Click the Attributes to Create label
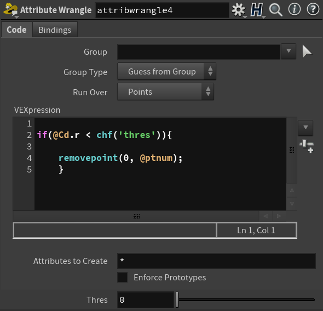The width and height of the screenshot is (323, 311). (x=70, y=261)
